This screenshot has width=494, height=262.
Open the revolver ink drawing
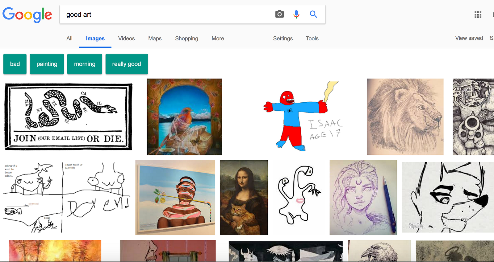(x=473, y=117)
